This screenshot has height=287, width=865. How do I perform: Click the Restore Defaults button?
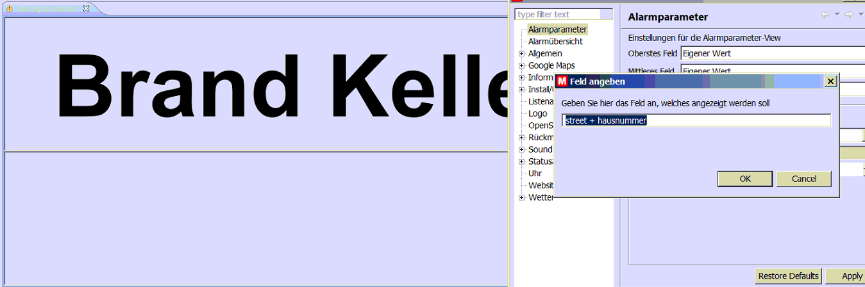(x=788, y=275)
